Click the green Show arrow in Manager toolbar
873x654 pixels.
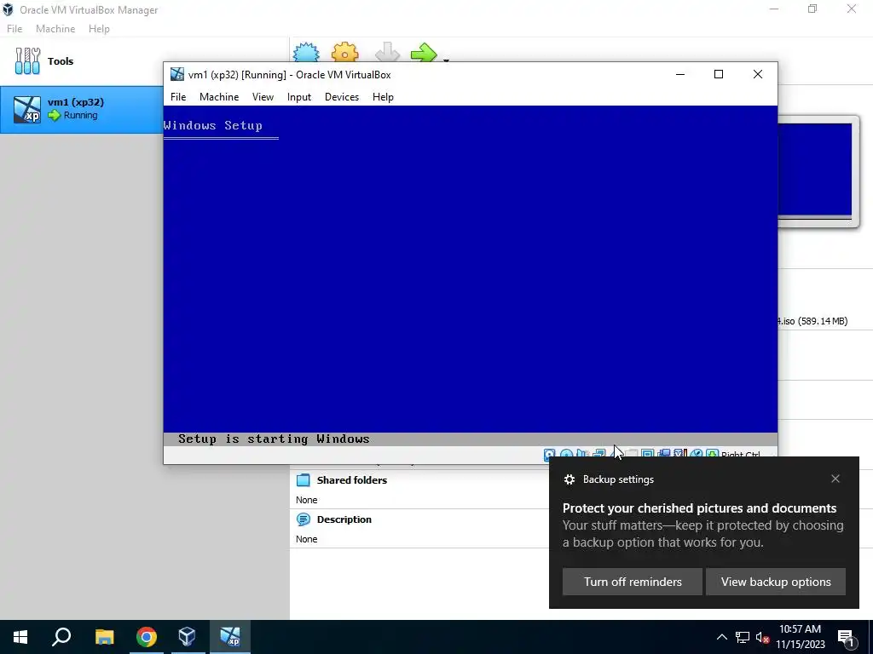point(424,53)
